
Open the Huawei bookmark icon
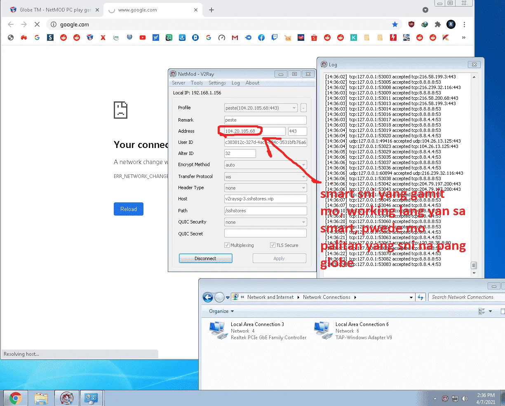click(x=24, y=38)
